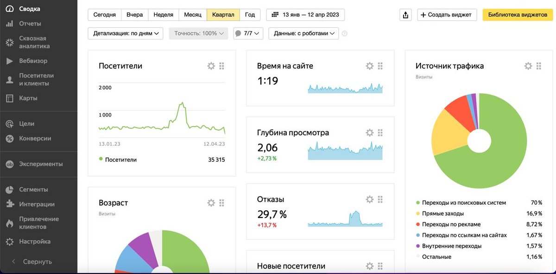The width and height of the screenshot is (556, 274).
Task: Click the Настройка gear icon in sidebar
Action: (9, 242)
